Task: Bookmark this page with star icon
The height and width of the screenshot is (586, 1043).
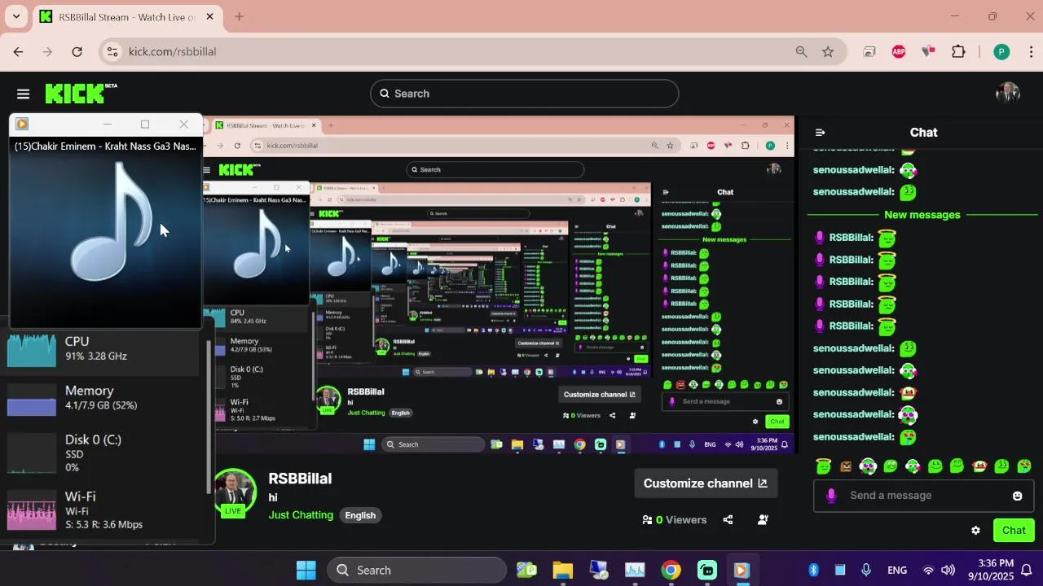Action: pos(828,51)
